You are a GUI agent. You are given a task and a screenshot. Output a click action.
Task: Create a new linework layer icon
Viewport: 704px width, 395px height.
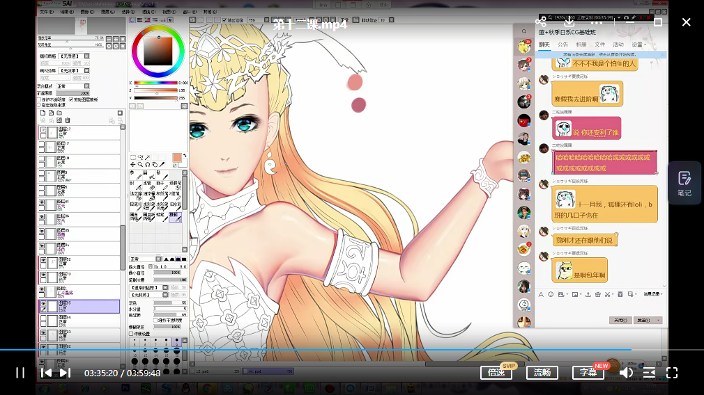pyautogui.click(x=51, y=113)
